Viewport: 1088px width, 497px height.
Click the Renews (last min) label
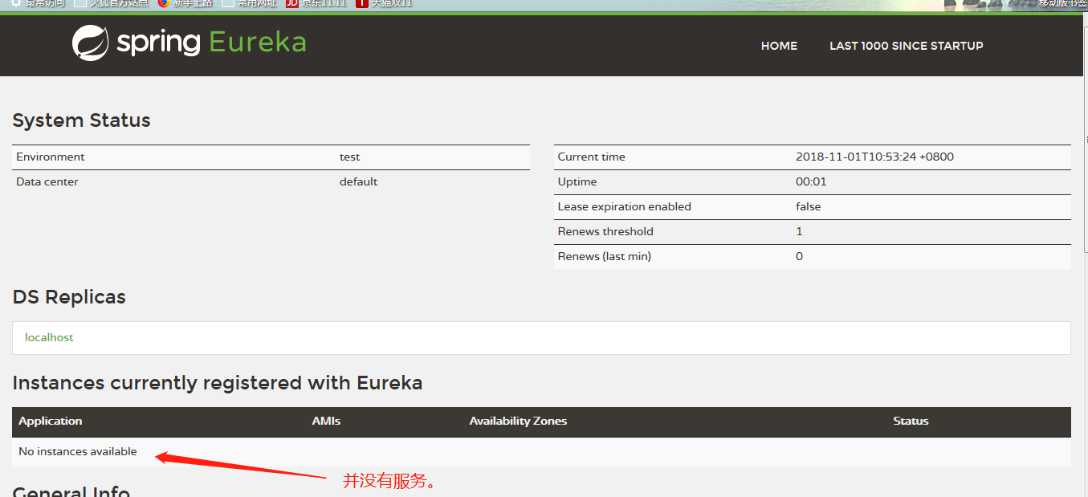(604, 256)
